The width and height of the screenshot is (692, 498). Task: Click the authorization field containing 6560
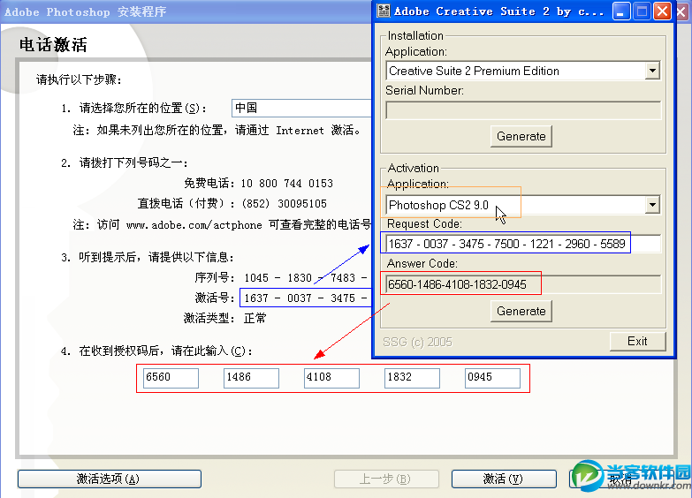point(171,378)
